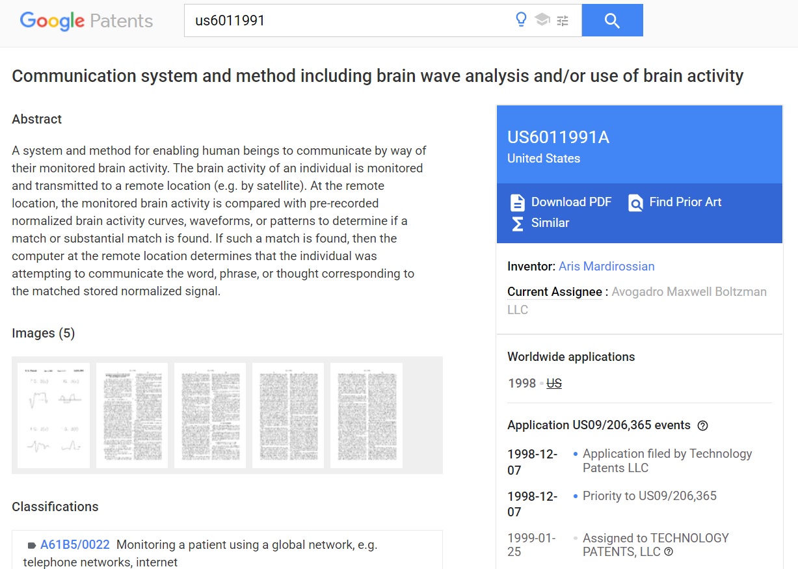The image size is (798, 569).
Task: Open the fifth patent image thumbnail
Action: coord(366,415)
